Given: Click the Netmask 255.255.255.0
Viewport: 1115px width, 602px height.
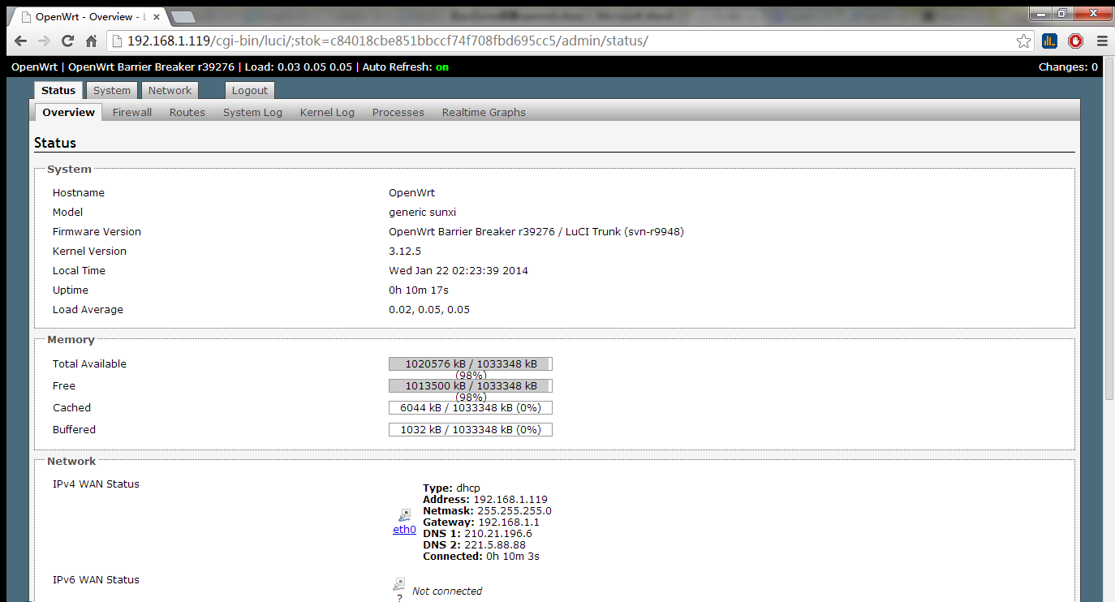Looking at the screenshot, I should pyautogui.click(x=514, y=511).
